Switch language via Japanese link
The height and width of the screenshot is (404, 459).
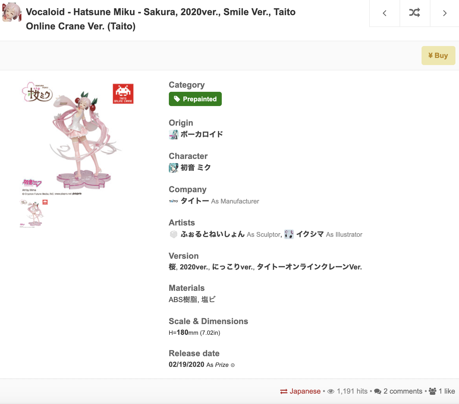[300, 391]
